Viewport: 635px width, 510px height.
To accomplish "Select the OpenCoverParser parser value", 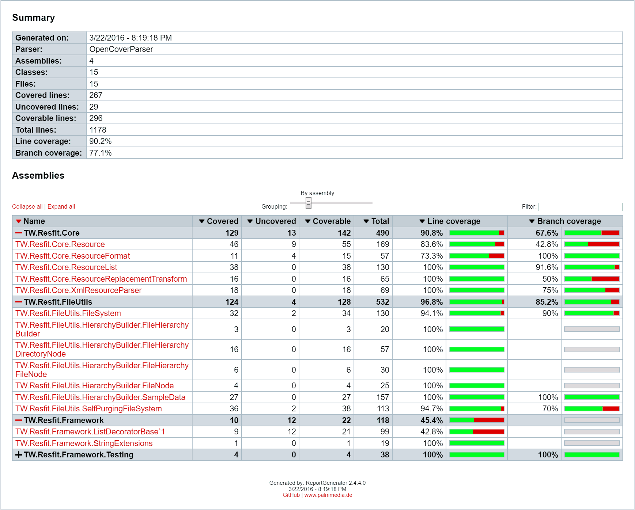I will pyautogui.click(x=121, y=49).
